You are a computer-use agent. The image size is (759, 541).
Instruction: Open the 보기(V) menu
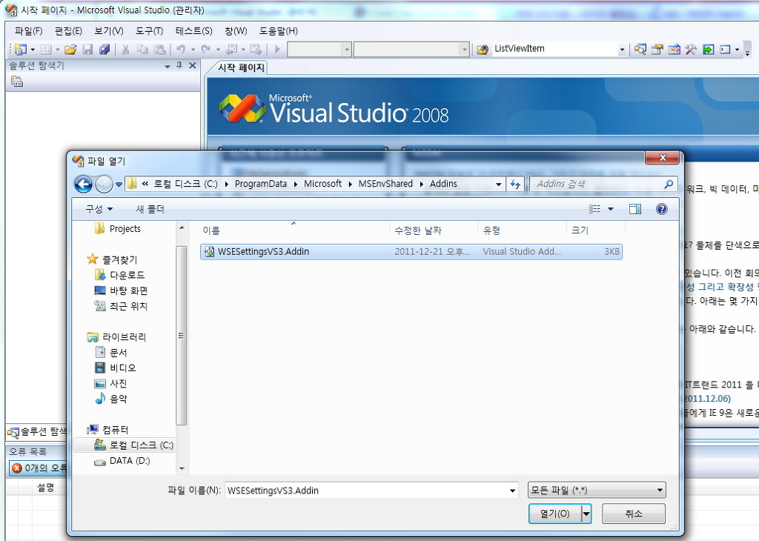click(x=109, y=31)
